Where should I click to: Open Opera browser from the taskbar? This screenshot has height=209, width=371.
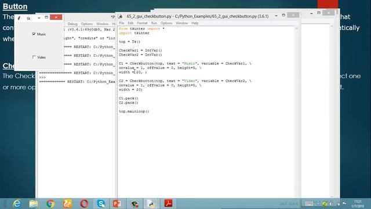(x=84, y=204)
